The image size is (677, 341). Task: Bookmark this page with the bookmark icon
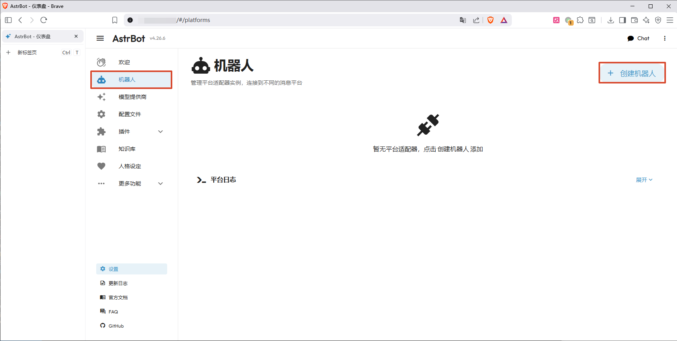pyautogui.click(x=115, y=20)
